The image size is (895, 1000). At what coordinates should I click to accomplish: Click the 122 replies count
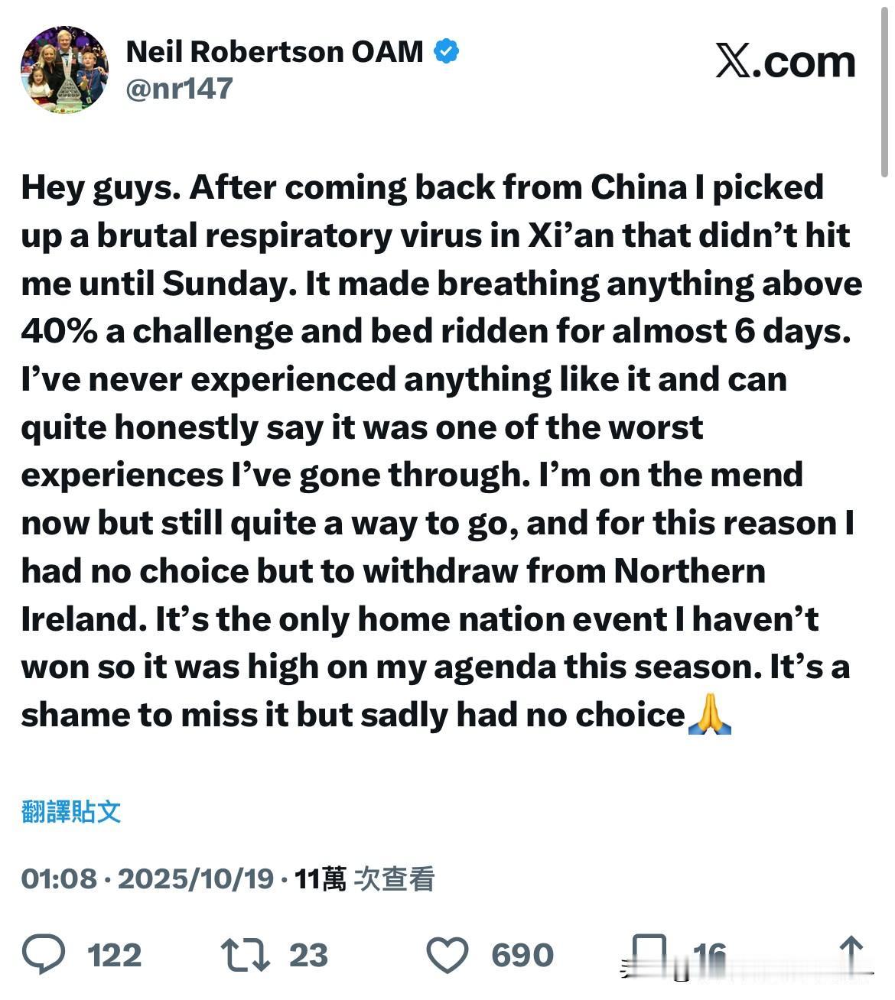114,956
